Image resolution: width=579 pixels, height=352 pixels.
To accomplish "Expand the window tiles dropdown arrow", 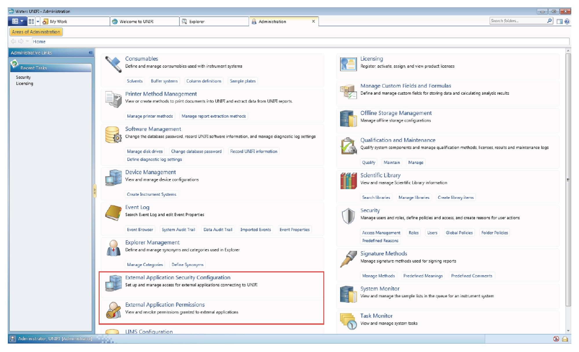I will 38,21.
